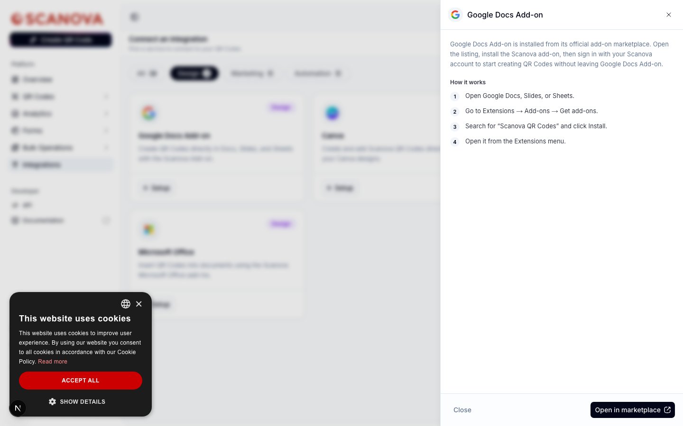Dismiss the cookie banner with X
683x426 pixels.
coord(139,304)
